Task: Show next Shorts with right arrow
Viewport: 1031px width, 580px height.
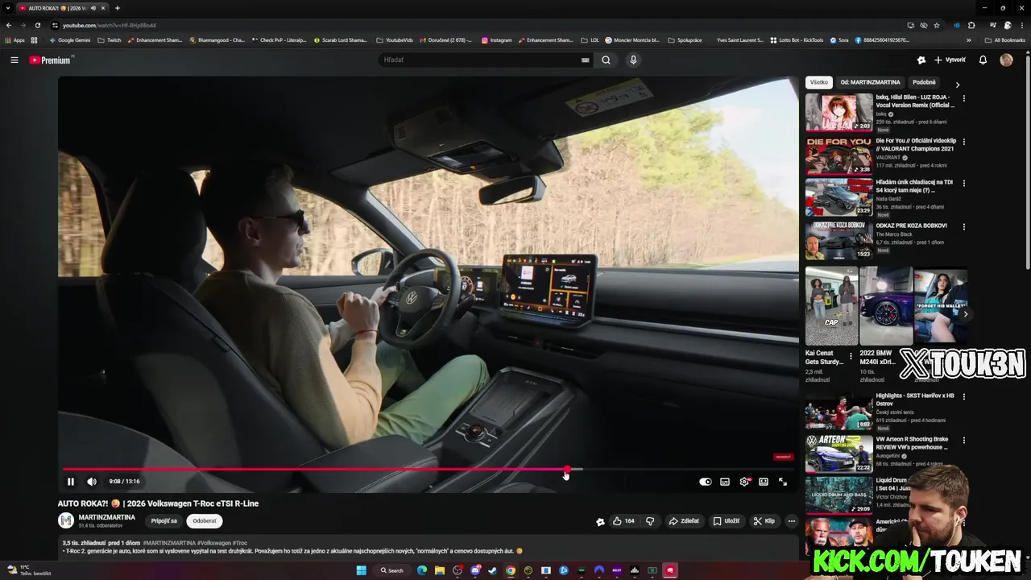Action: tap(965, 314)
